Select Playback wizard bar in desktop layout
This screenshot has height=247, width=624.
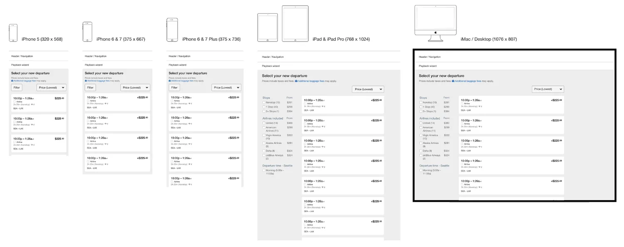point(514,66)
